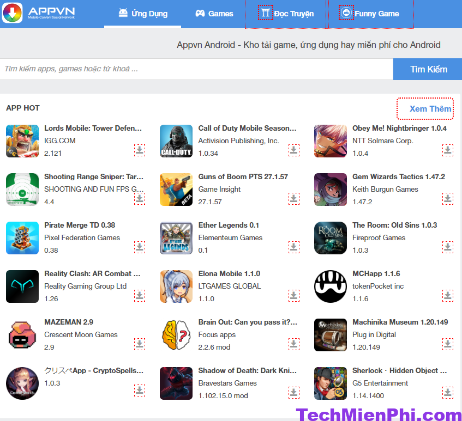This screenshot has width=462, height=421.
Task: Open Gem Wizards Tactics title link
Action: (x=399, y=176)
